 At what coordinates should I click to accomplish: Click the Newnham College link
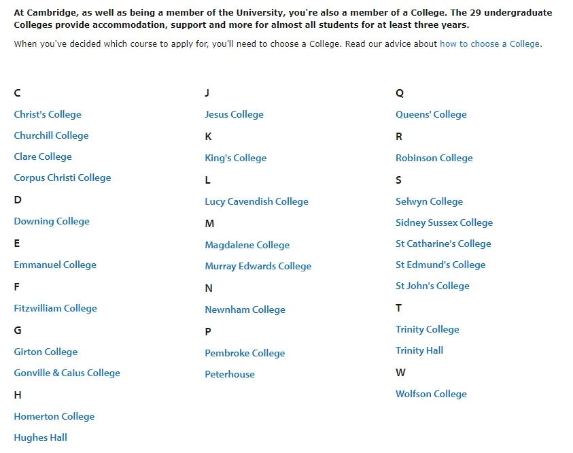point(245,309)
